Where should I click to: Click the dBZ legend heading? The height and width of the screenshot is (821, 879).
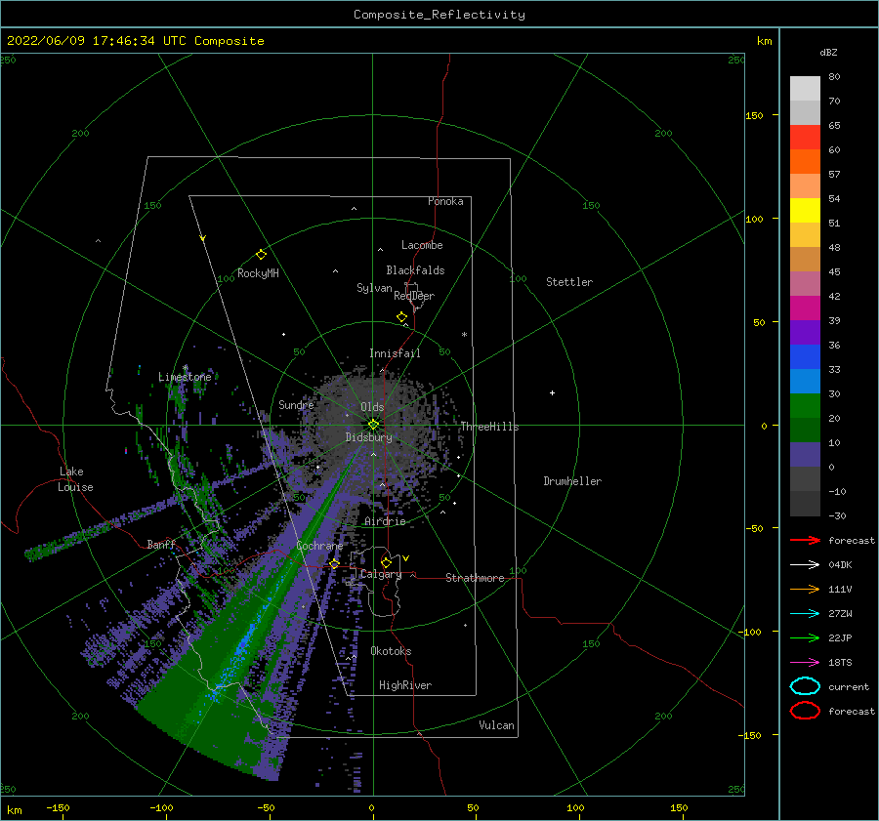point(828,52)
